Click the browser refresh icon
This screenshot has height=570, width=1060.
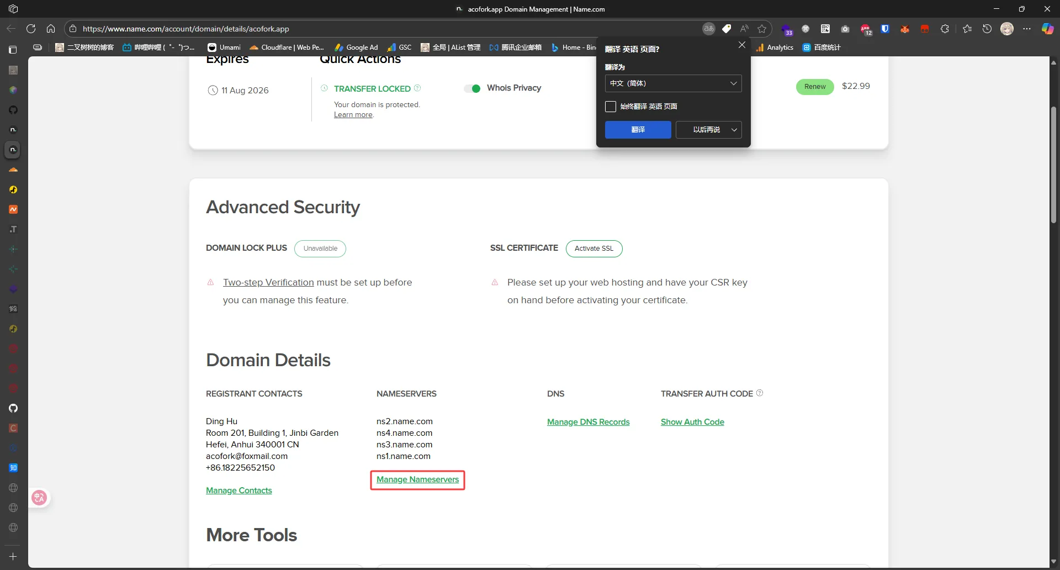31,29
